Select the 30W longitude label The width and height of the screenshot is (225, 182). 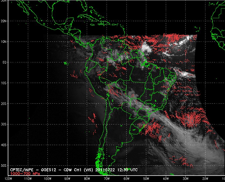pos(186,179)
